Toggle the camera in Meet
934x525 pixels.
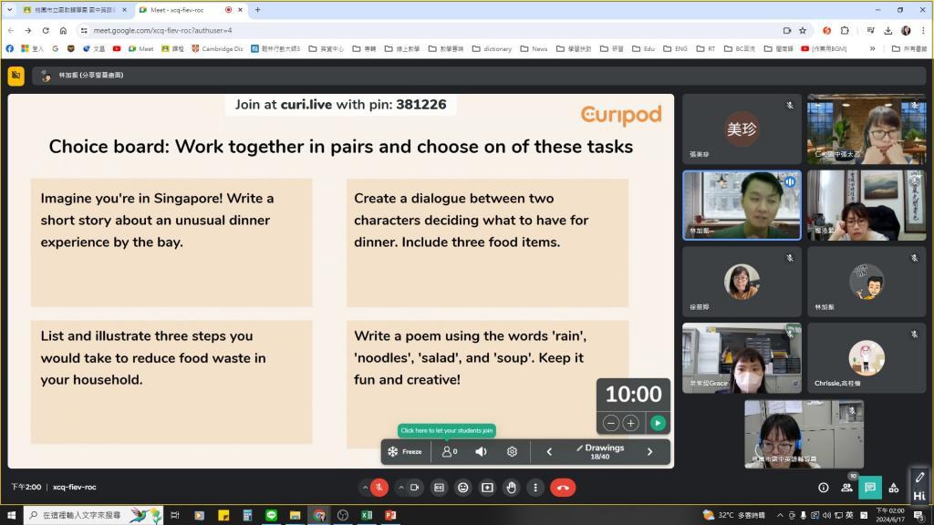pos(415,488)
